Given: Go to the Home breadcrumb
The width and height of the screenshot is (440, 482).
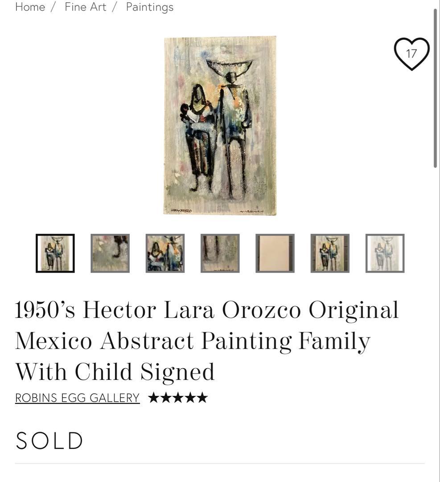Looking at the screenshot, I should pos(30,7).
